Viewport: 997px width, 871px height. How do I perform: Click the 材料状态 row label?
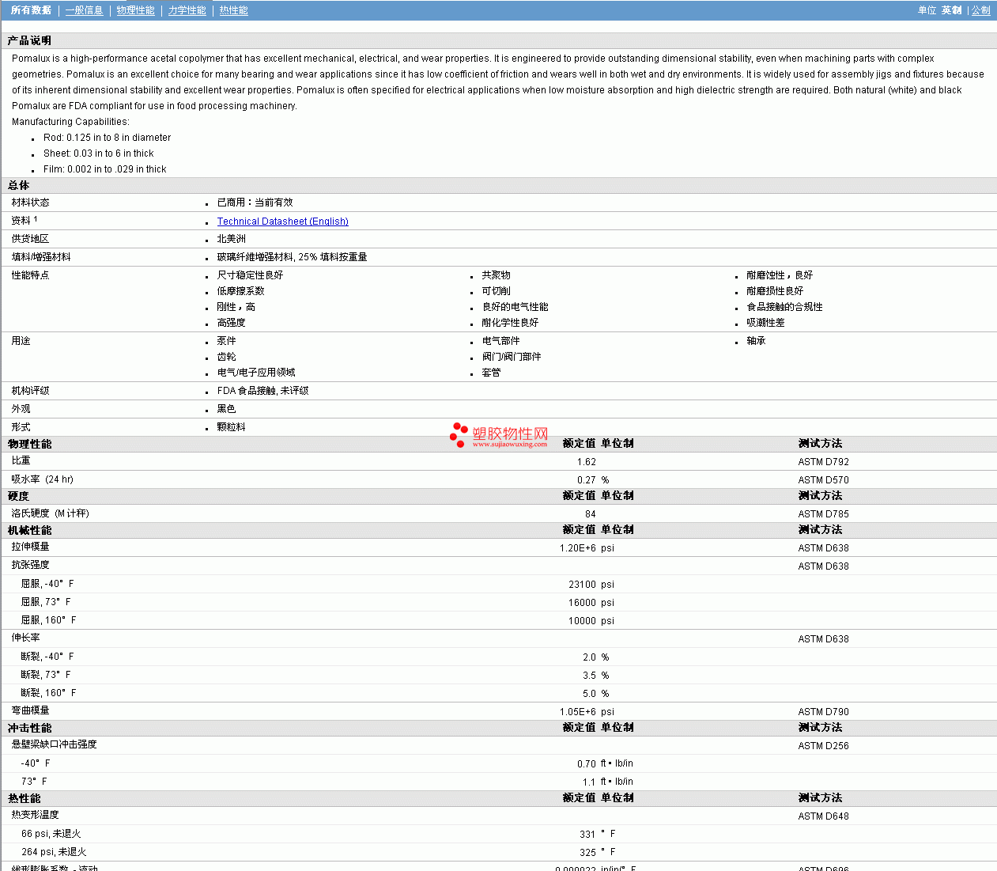[x=31, y=203]
